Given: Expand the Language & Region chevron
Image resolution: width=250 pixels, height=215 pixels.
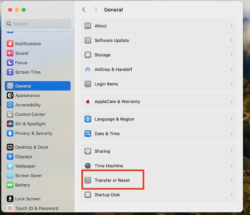Looking at the screenshot, I should 232,119.
